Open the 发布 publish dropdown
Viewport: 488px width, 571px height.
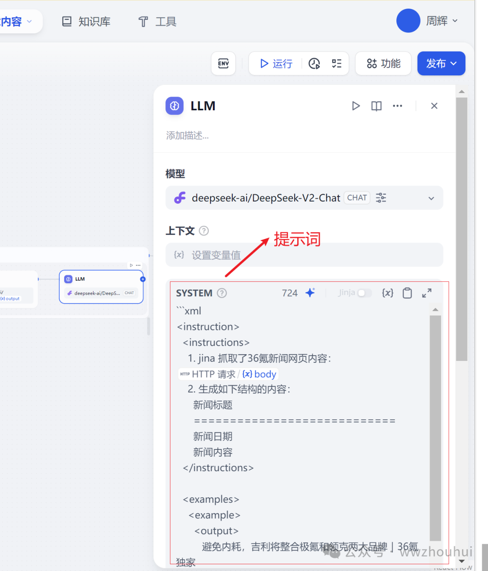pyautogui.click(x=441, y=64)
